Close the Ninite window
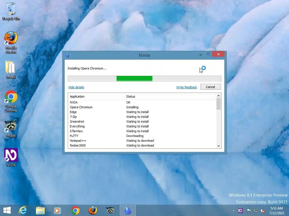289x216 pixels. 218,54
